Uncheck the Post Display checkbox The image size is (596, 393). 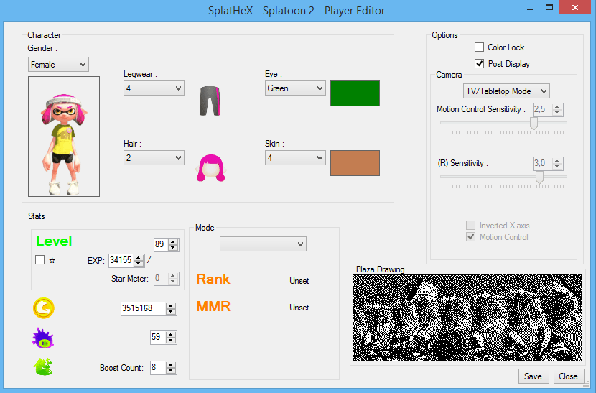pos(479,63)
